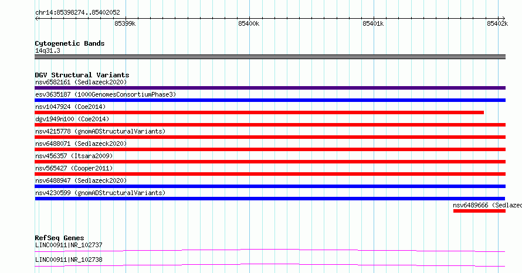Image resolution: width=522 pixels, height=273 pixels.
Task: Click the 85401k ruler position
Action: point(373,23)
